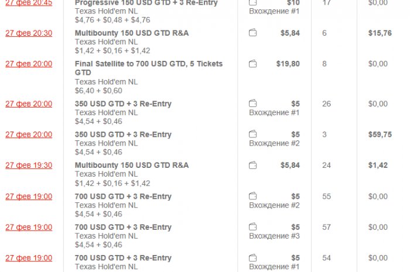Click wallet icon next to $19,80 buy-in

(x=253, y=64)
